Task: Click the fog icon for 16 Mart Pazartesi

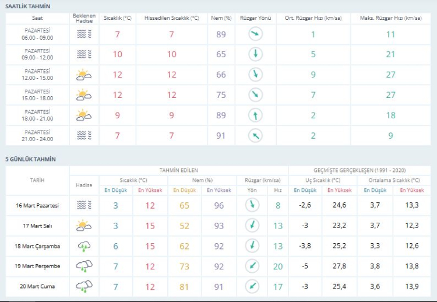Action: click(x=84, y=205)
